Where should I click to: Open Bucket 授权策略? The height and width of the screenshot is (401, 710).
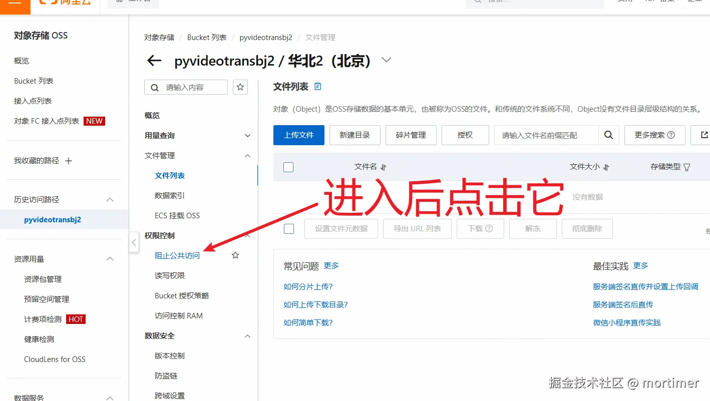(182, 295)
